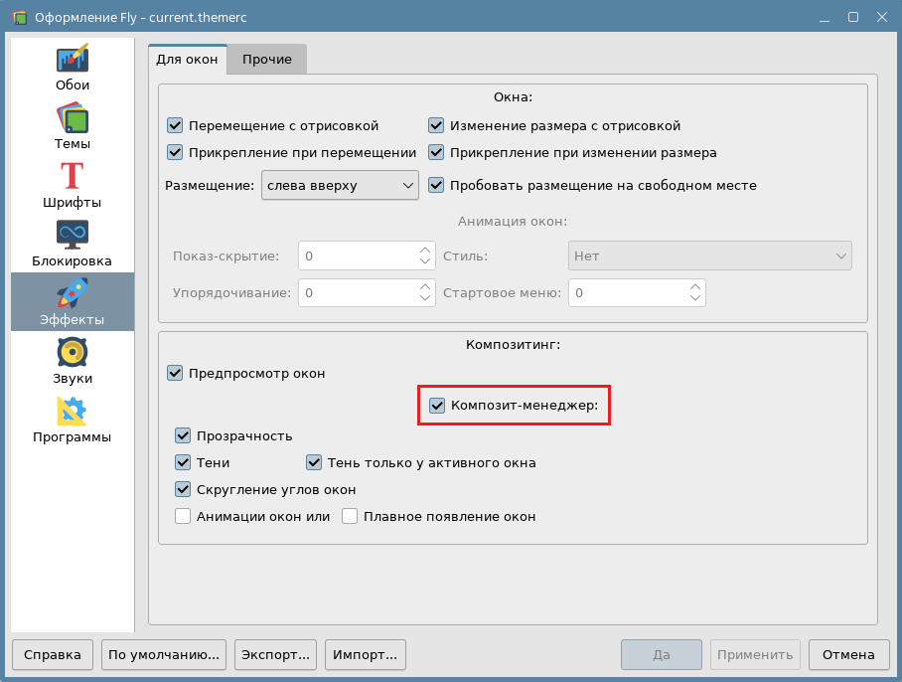Uncheck Тень только у активного окна
The height and width of the screenshot is (682, 902).
[x=314, y=462]
